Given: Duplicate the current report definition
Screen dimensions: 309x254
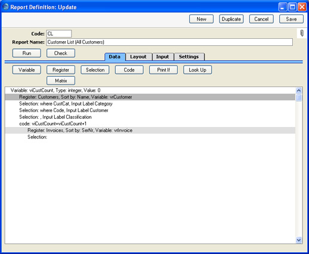Looking at the screenshot, I should pos(231,19).
